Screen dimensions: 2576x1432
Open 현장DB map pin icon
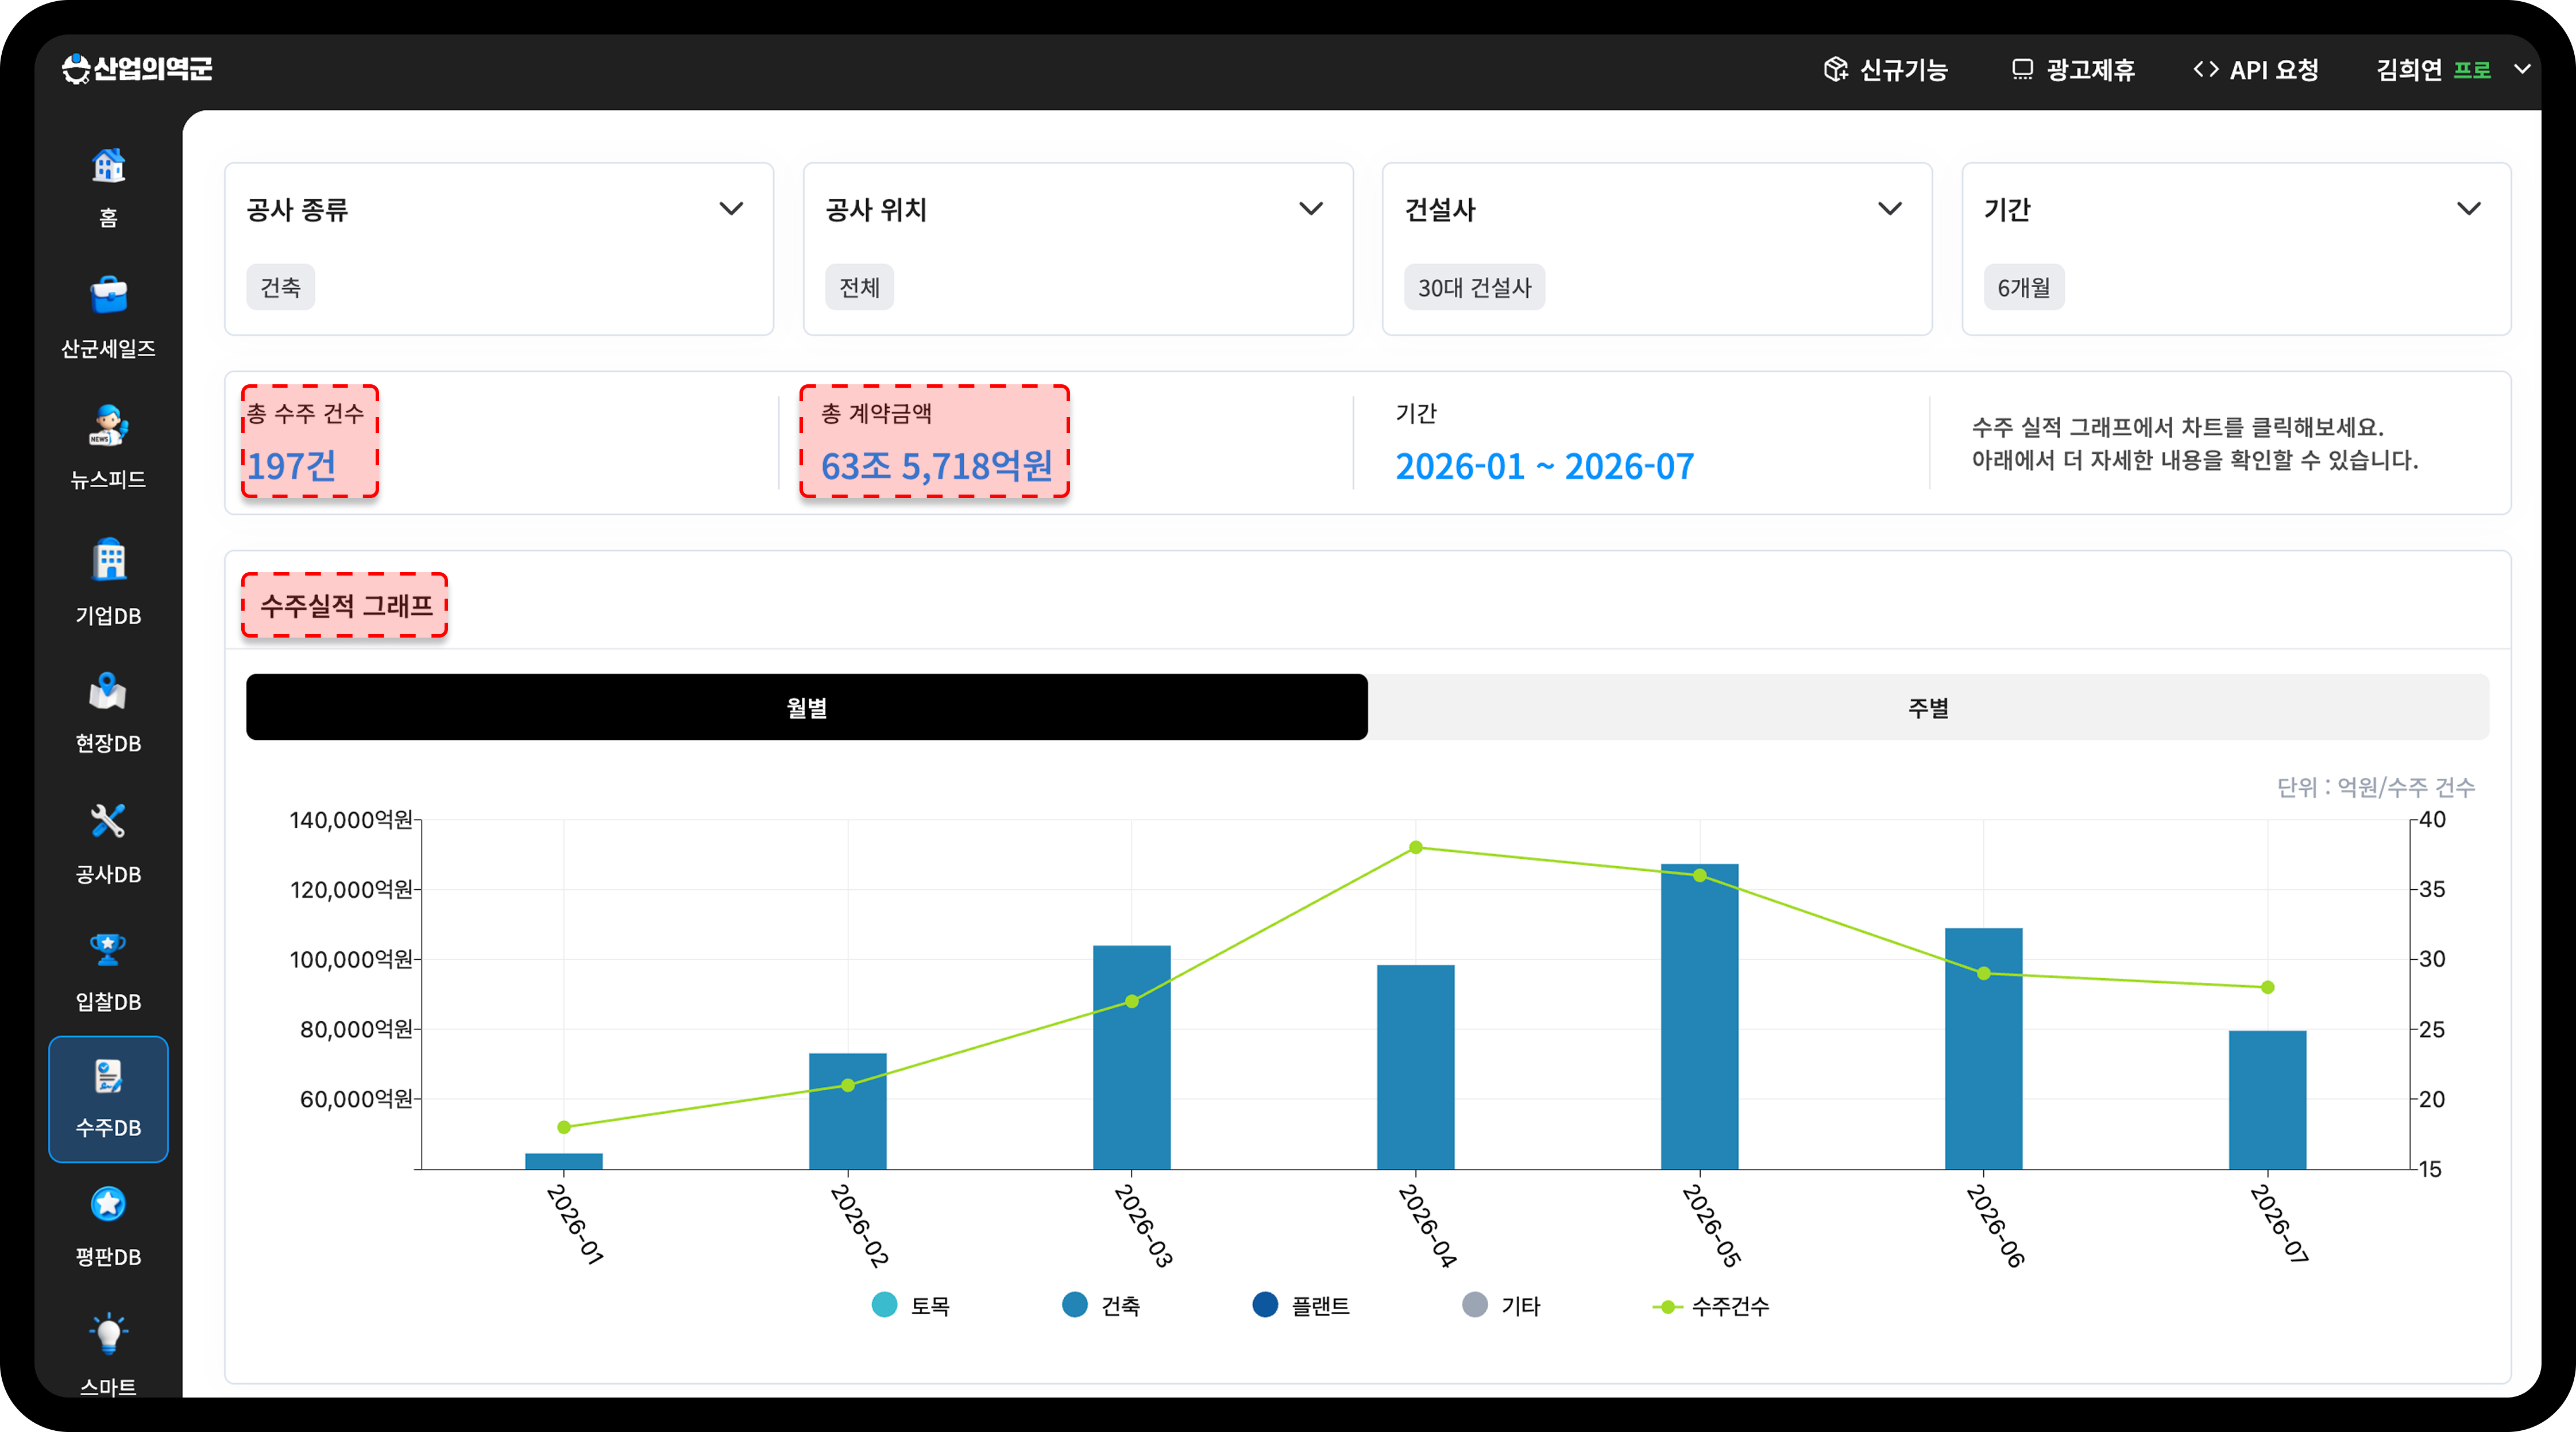coord(108,691)
